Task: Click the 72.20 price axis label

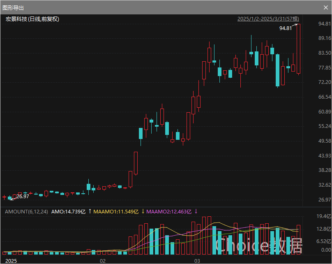Action: tap(325, 82)
